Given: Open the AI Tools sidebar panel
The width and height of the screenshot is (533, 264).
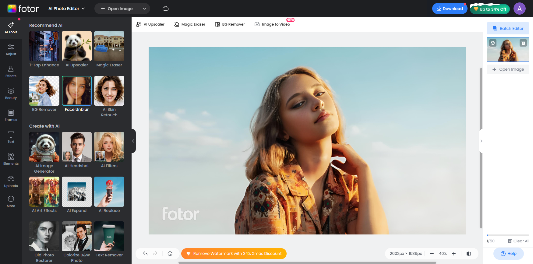Looking at the screenshot, I should point(11,28).
